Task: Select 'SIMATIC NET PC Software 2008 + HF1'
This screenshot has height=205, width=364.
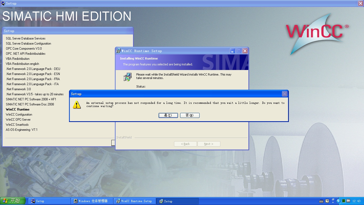Action: pos(31,99)
